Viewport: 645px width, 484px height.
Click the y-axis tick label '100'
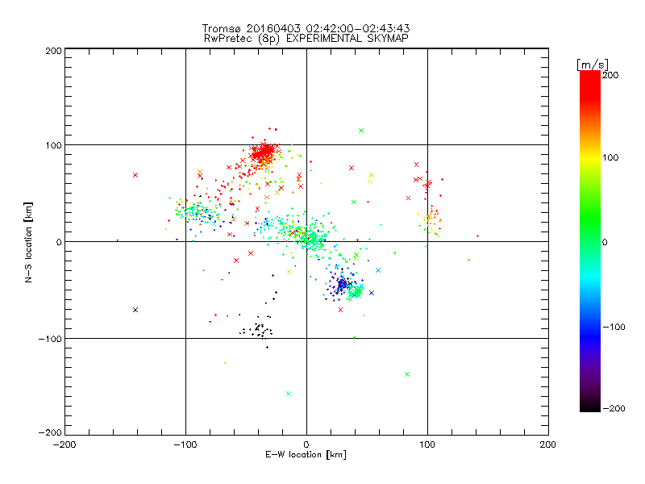(x=53, y=145)
